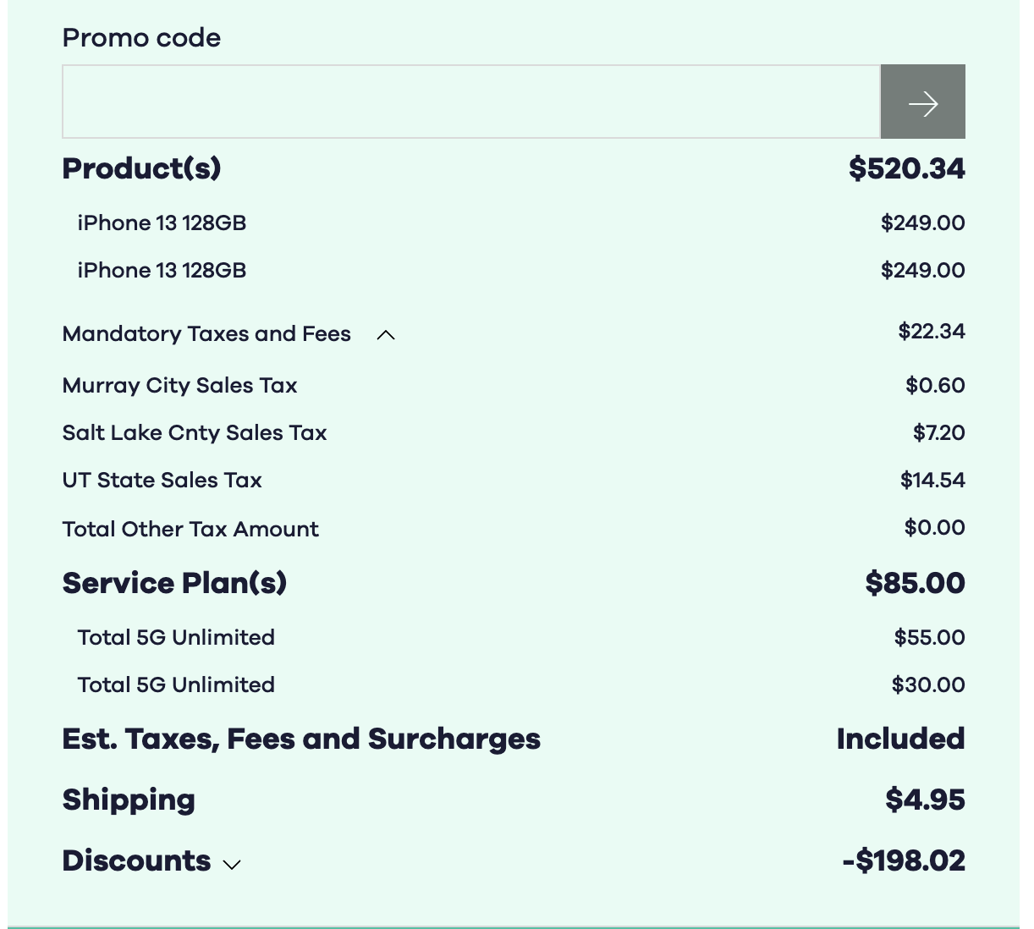This screenshot has height=929, width=1034.
Task: Select the Salt Lake Cnty Sales Tax row
Action: [195, 433]
